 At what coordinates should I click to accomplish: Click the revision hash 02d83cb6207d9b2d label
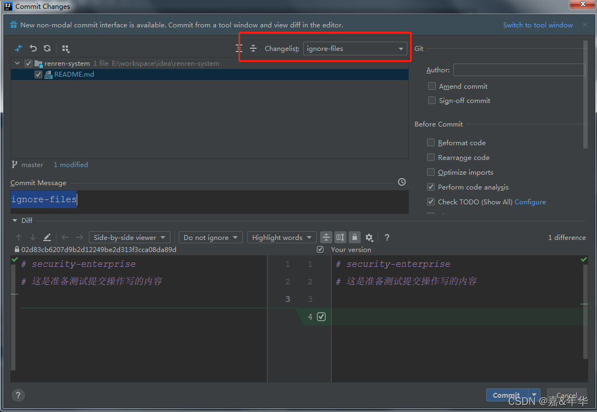point(99,250)
